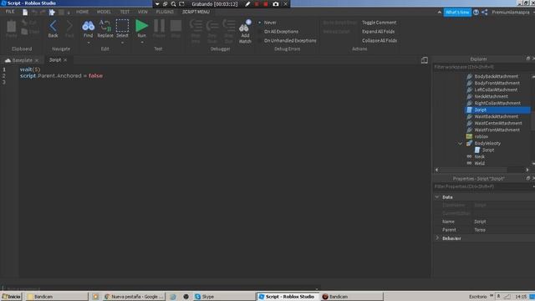Click the Select dashed-box icon
This screenshot has height=301, width=535.
pyautogui.click(x=122, y=26)
